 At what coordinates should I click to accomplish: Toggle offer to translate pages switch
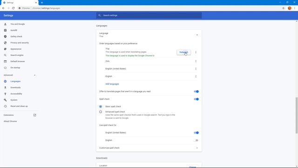pos(196,91)
